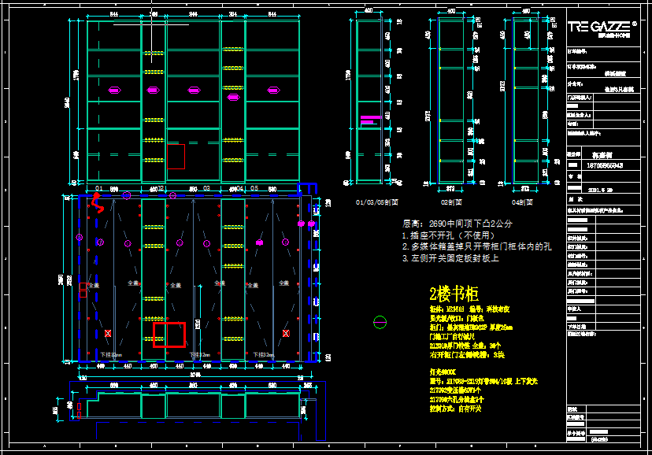Click the red X marker in leftmost door
652x455 pixels.
[x=108, y=333]
